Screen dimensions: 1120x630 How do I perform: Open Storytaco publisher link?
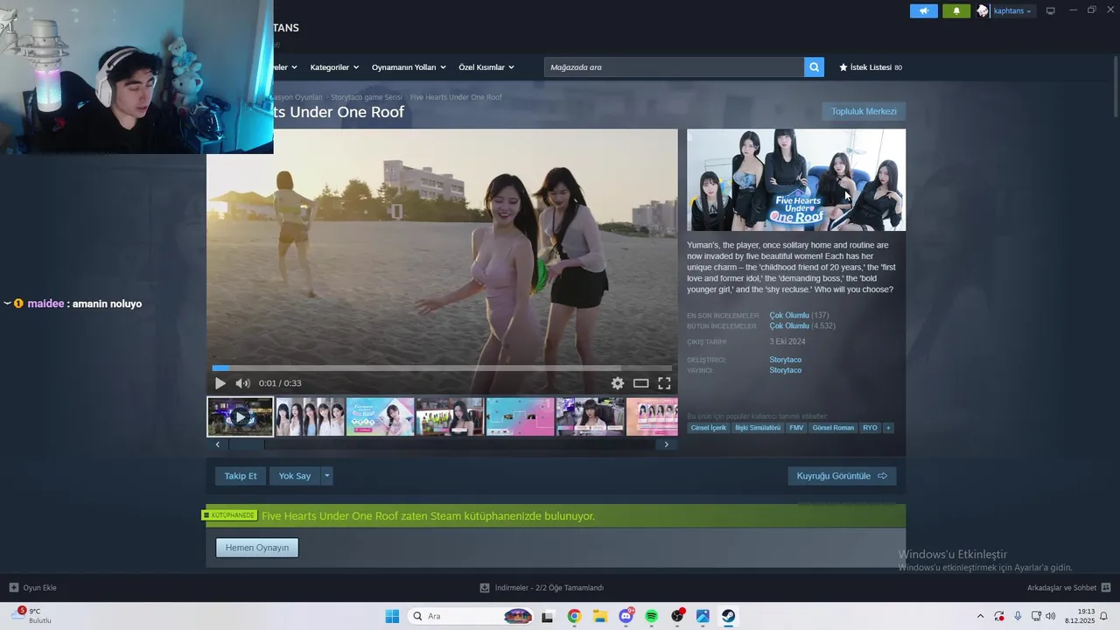coord(785,370)
